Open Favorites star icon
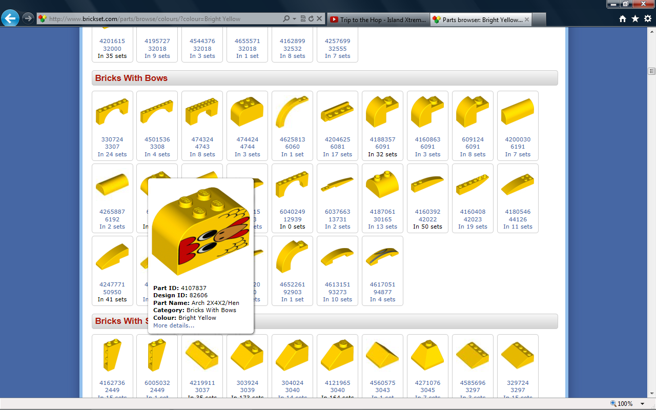 tap(635, 19)
